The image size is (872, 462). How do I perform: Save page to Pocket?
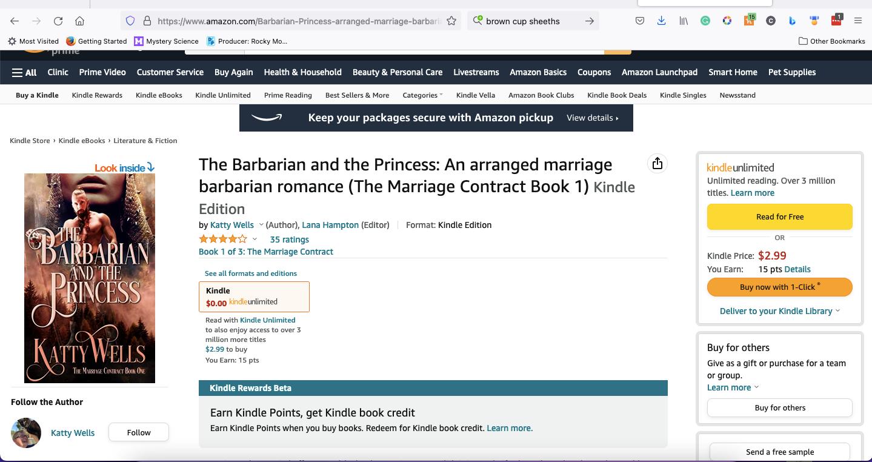(640, 21)
